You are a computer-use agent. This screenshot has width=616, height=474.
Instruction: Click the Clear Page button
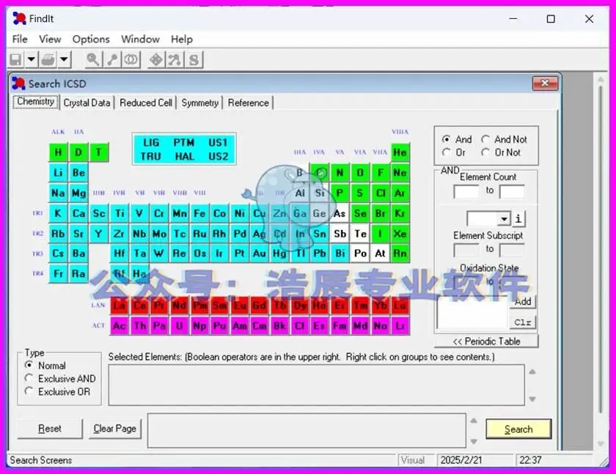tap(114, 429)
